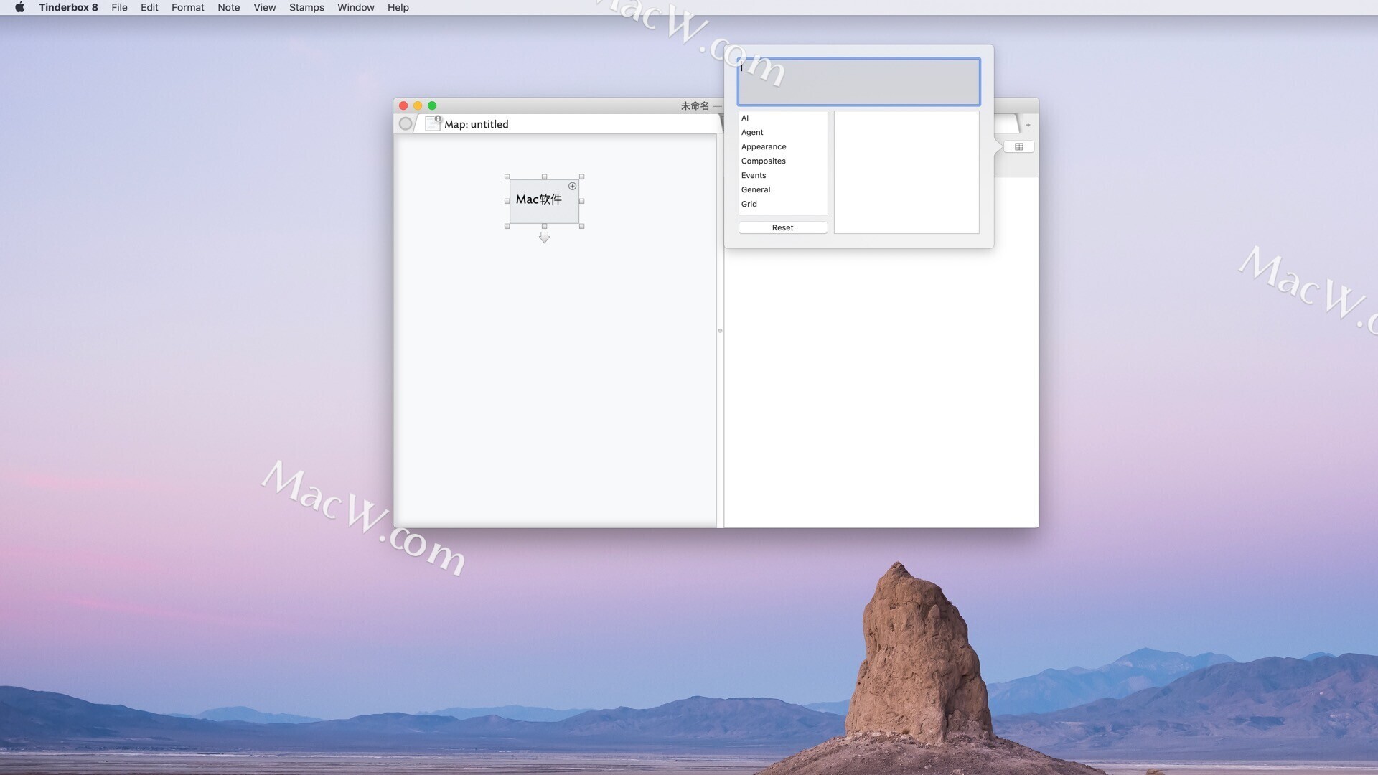The width and height of the screenshot is (1378, 775).
Task: Click the bottom-right resize handle of the note
Action: pyautogui.click(x=582, y=226)
